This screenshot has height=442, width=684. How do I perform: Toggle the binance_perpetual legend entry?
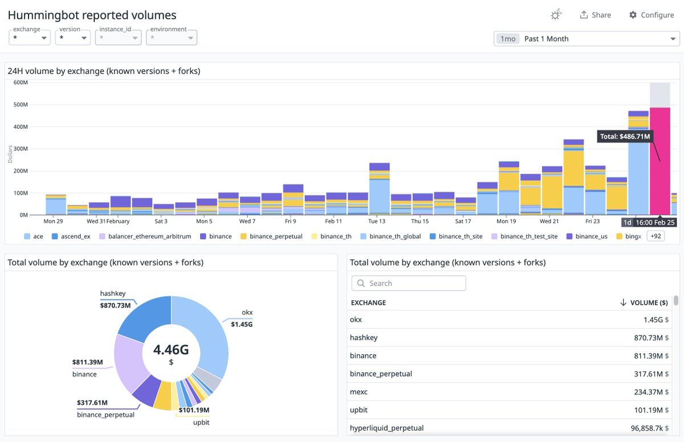[271, 236]
